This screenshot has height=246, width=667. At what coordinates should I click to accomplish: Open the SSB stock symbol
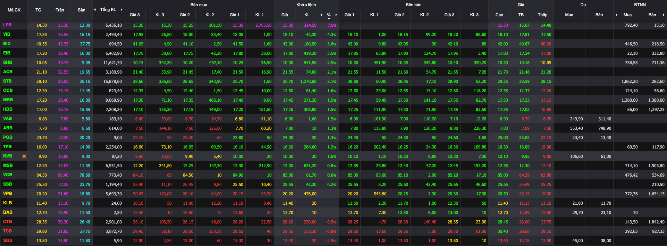[x=7, y=184]
